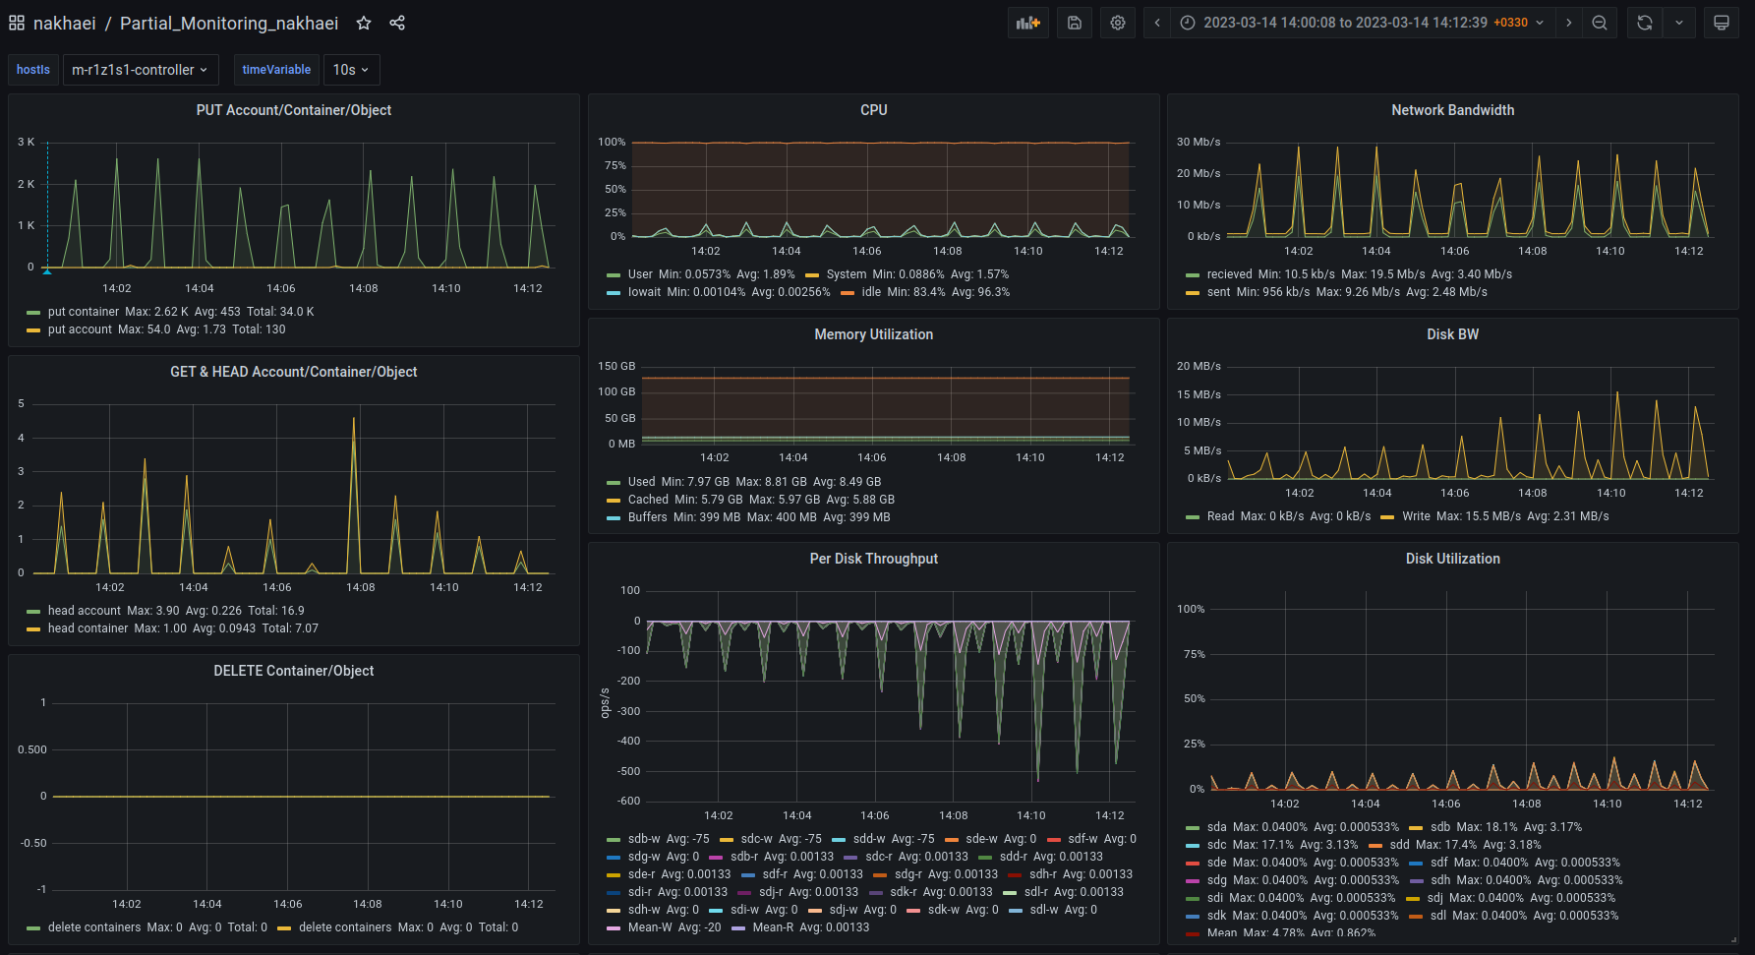Open the refresh interval dropdown arrow
Screen dimensions: 1755x955
point(1679,23)
